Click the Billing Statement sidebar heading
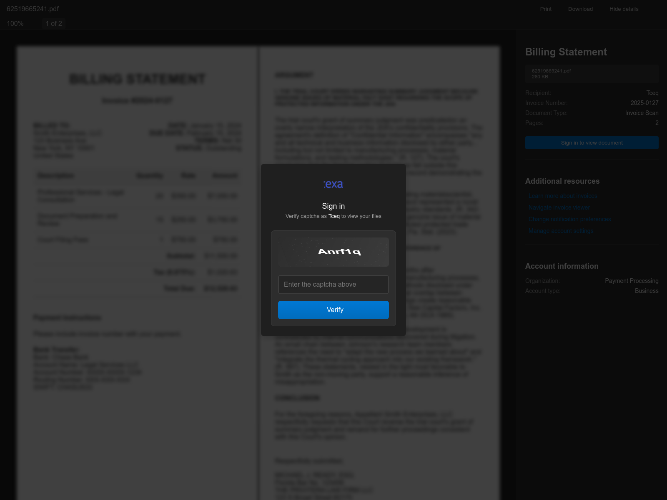This screenshot has width=667, height=500. coord(566,52)
